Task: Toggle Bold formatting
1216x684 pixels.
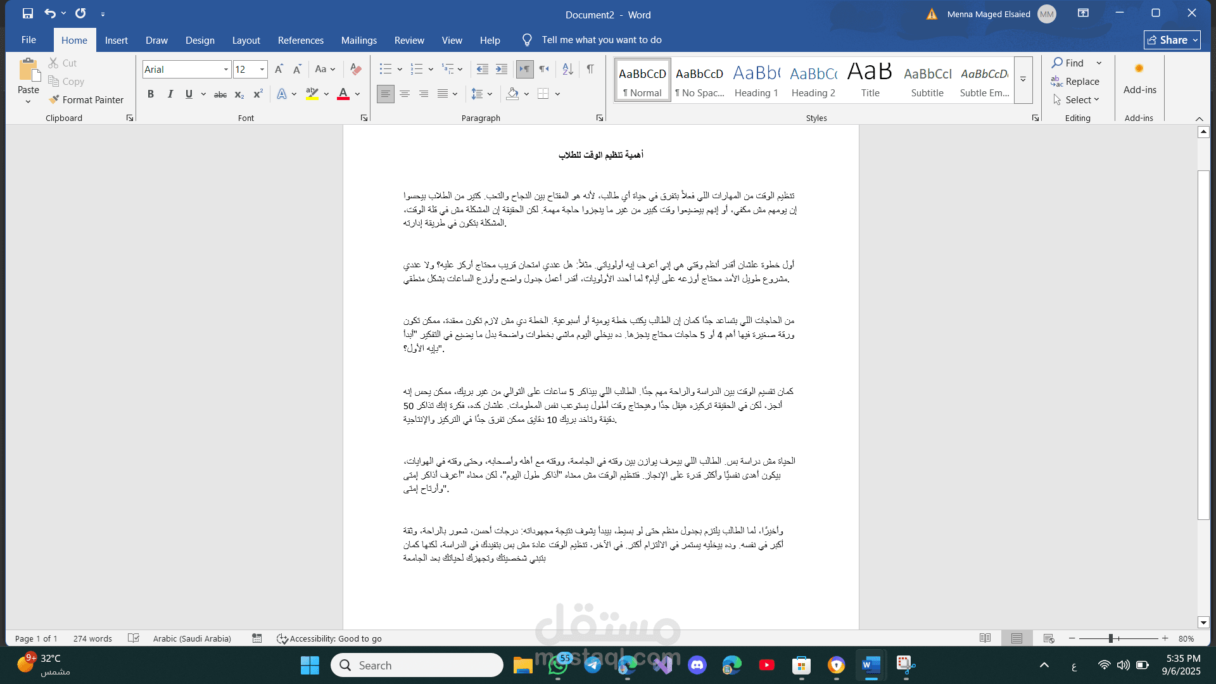Action: [151, 94]
